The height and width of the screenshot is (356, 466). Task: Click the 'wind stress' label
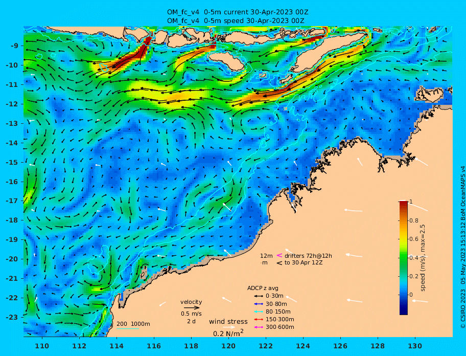click(x=228, y=322)
